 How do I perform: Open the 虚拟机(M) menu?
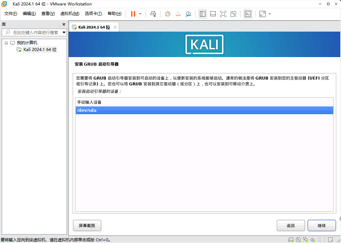pos(70,14)
